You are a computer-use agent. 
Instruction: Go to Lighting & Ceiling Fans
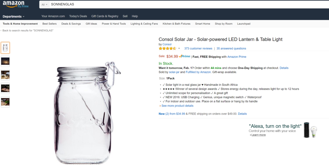tap(144, 24)
